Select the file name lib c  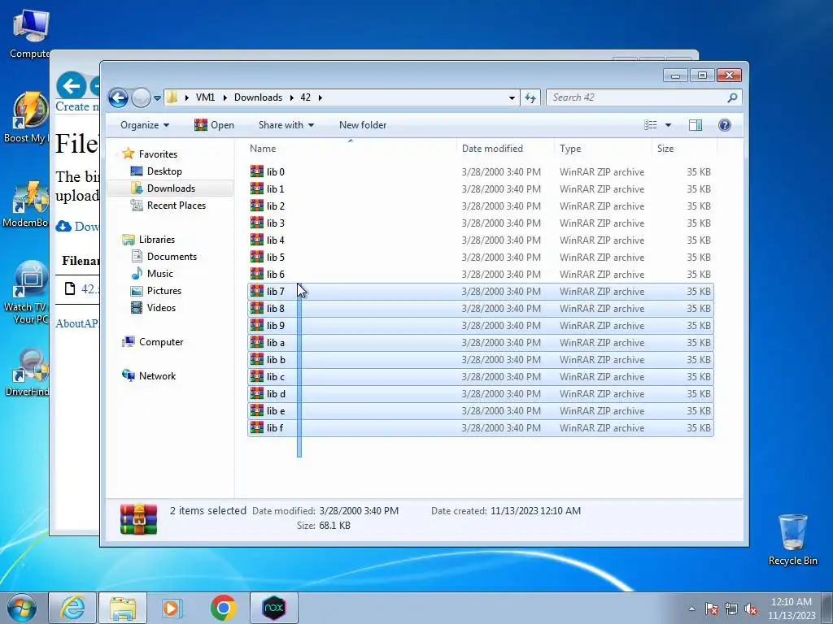[x=275, y=377]
